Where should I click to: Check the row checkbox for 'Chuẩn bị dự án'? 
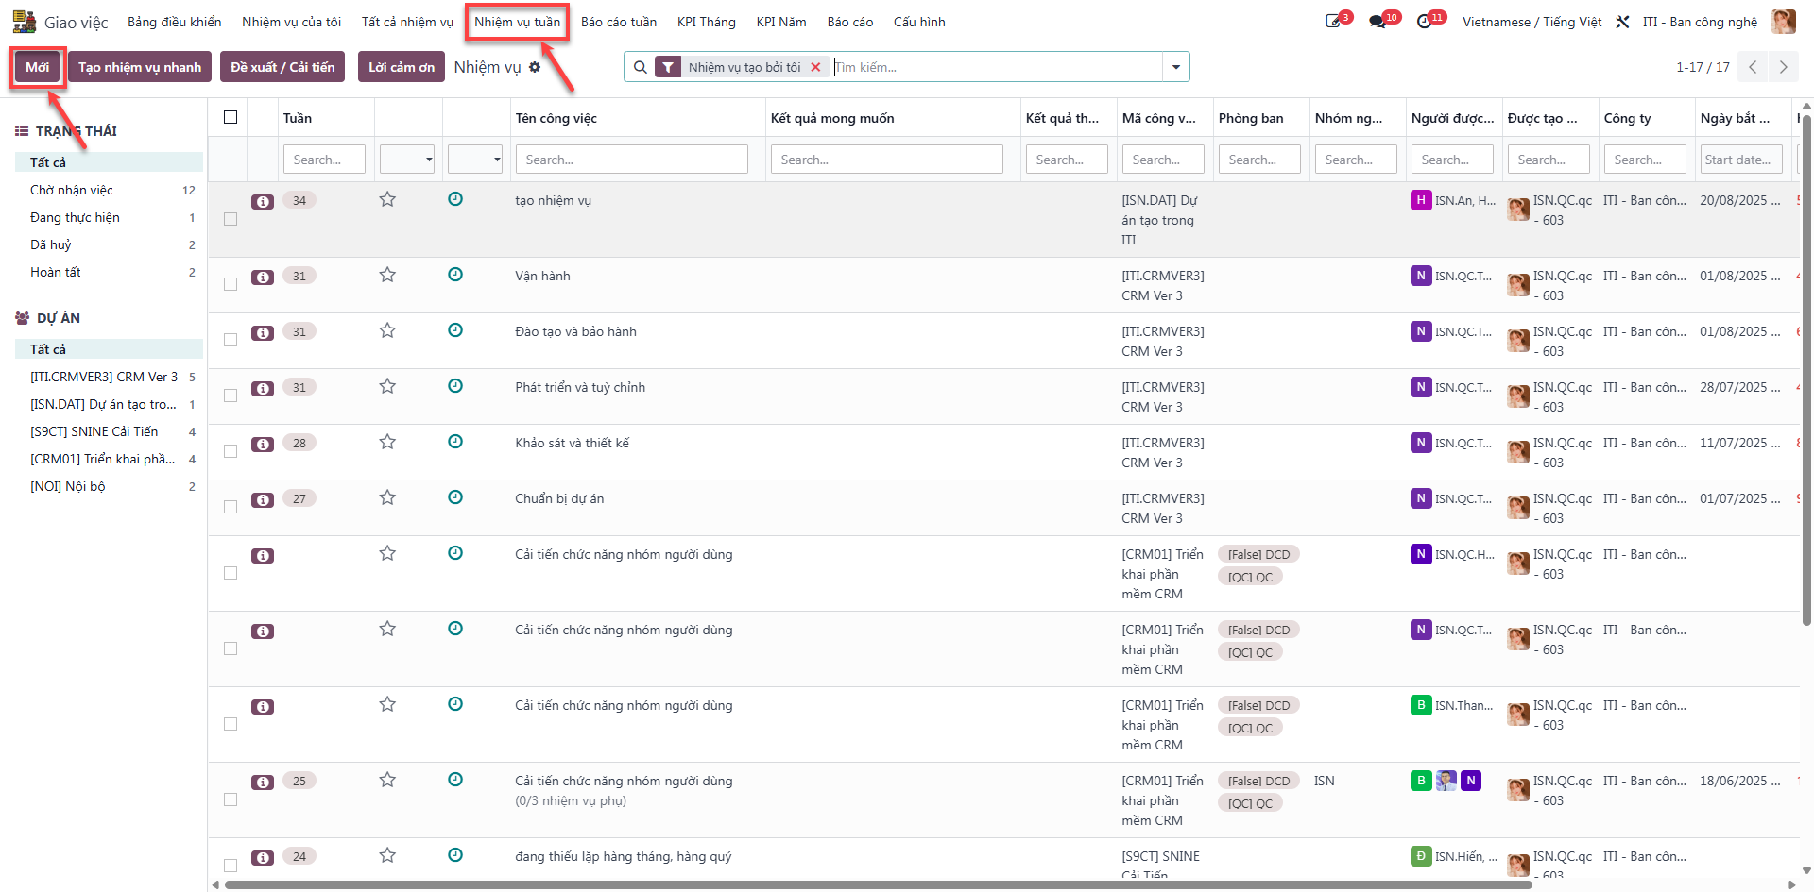(231, 507)
